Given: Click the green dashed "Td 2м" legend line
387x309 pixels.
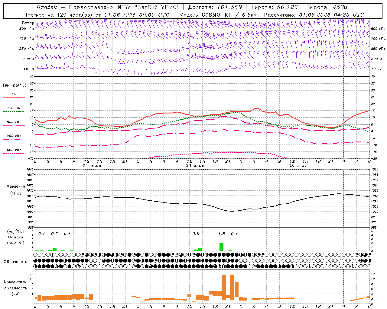Looking at the screenshot, I should coord(14,112).
